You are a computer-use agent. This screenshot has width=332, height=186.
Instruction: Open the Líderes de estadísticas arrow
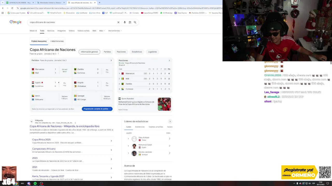(x=170, y=121)
